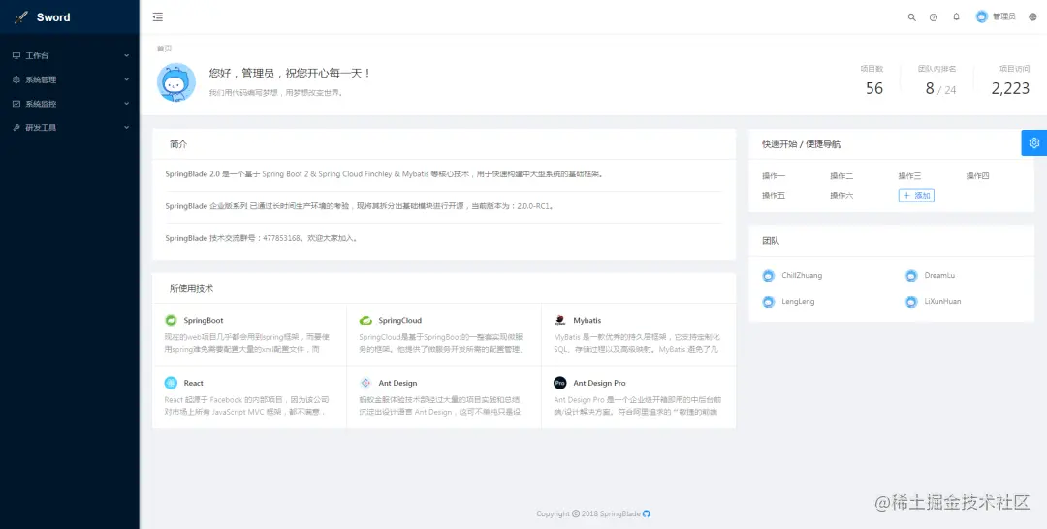This screenshot has width=1047, height=529.
Task: Open the 系统管理 sidebar menu
Action: pyautogui.click(x=70, y=79)
